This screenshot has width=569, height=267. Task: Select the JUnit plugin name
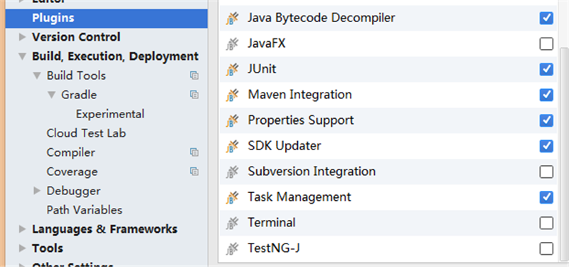point(262,69)
